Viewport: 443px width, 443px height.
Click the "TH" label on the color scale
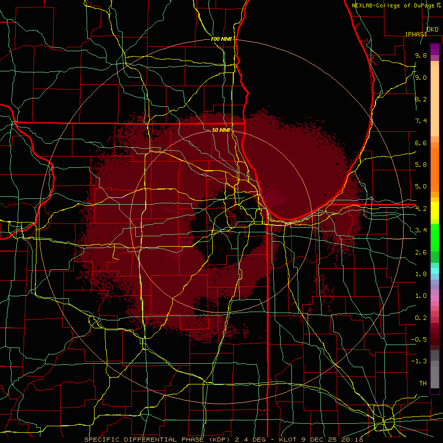[x=423, y=383]
